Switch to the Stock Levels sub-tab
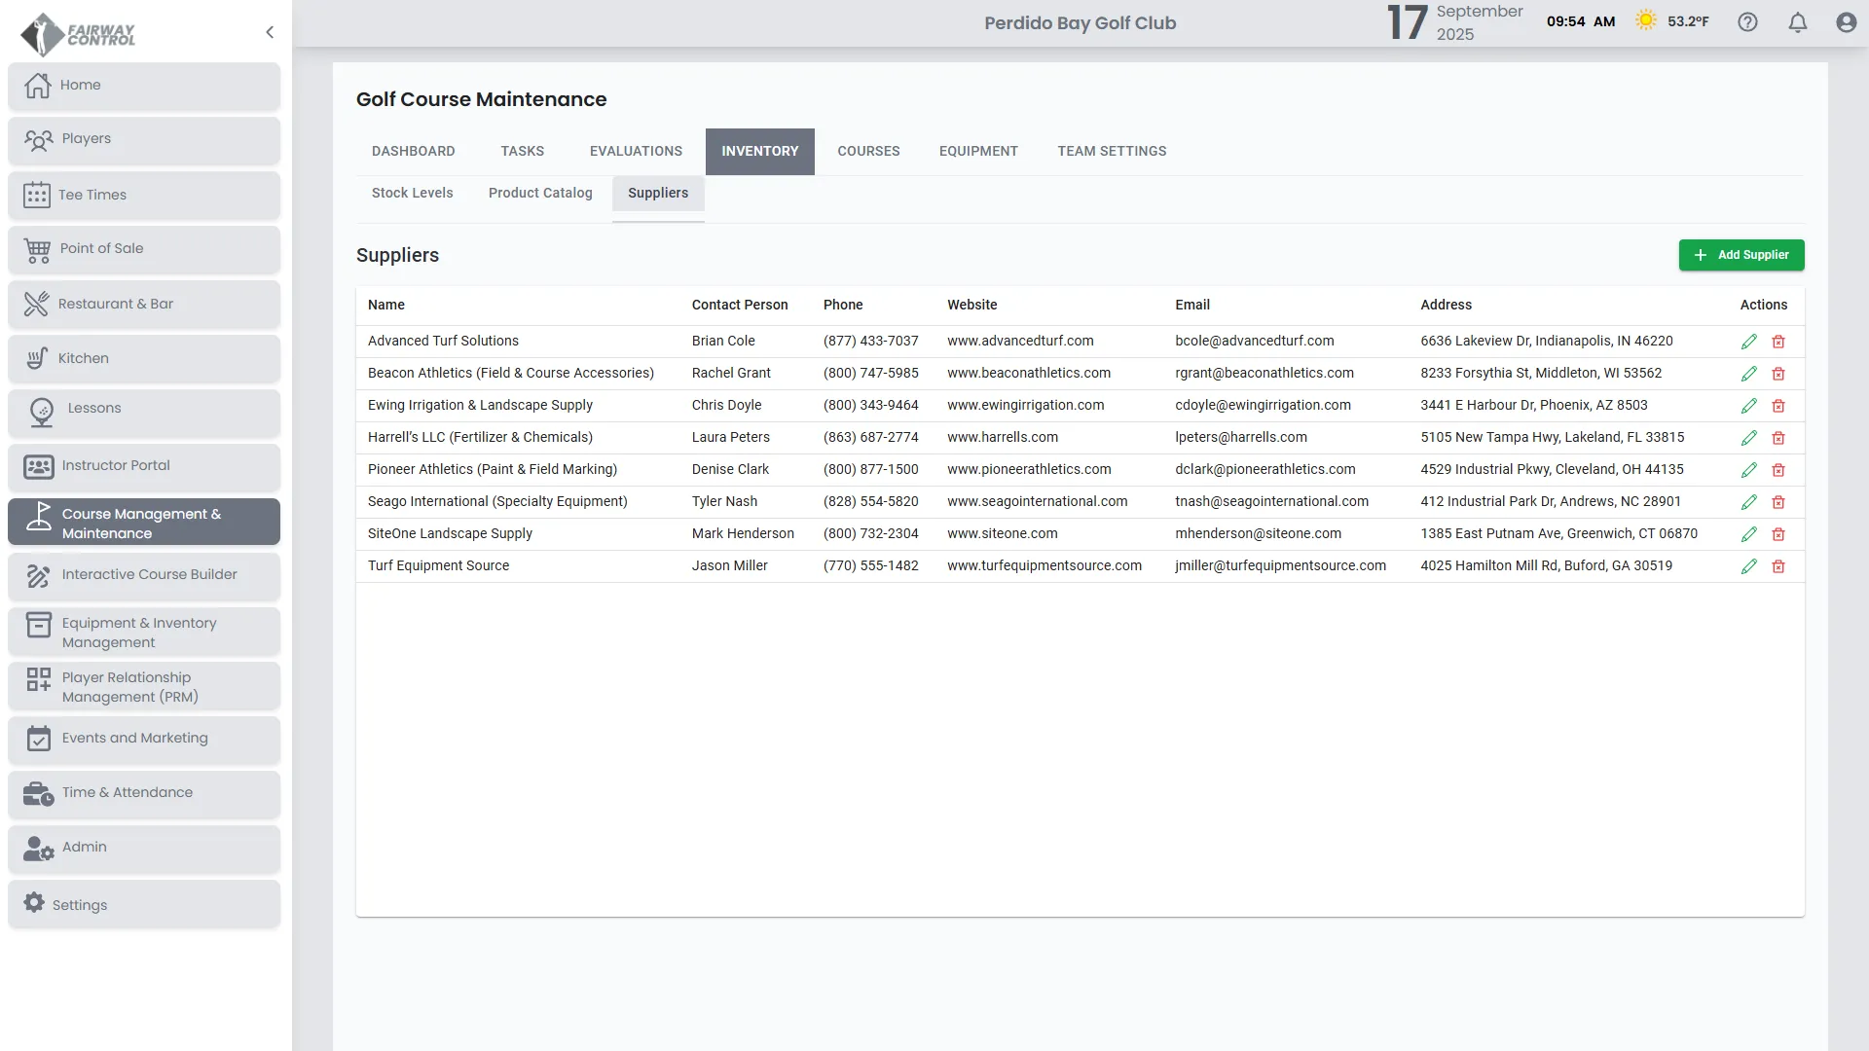Viewport: 1869px width, 1051px height. (x=412, y=193)
